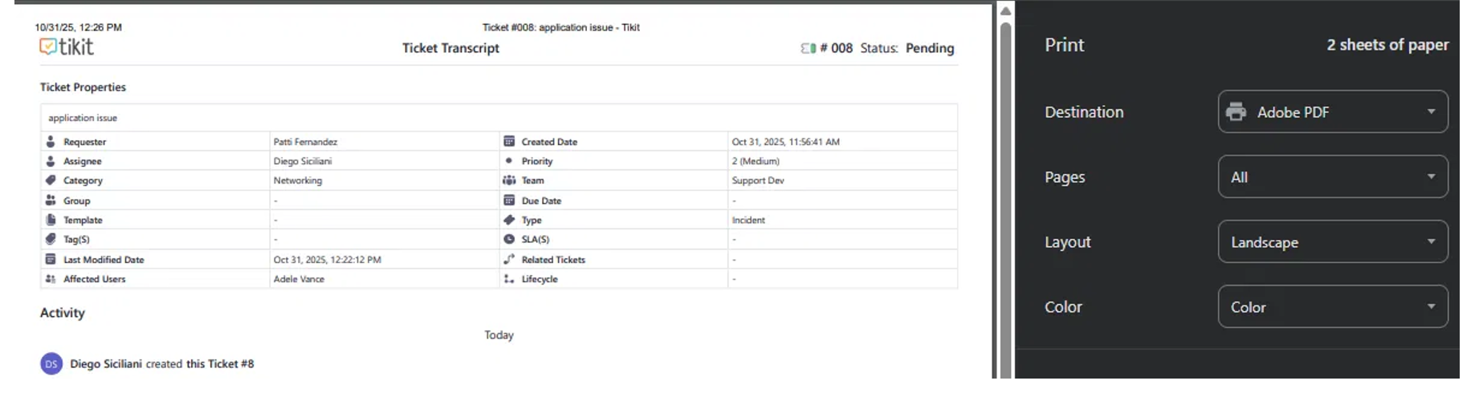Click the Assignee person icon
The width and height of the screenshot is (1483, 397).
pos(51,160)
